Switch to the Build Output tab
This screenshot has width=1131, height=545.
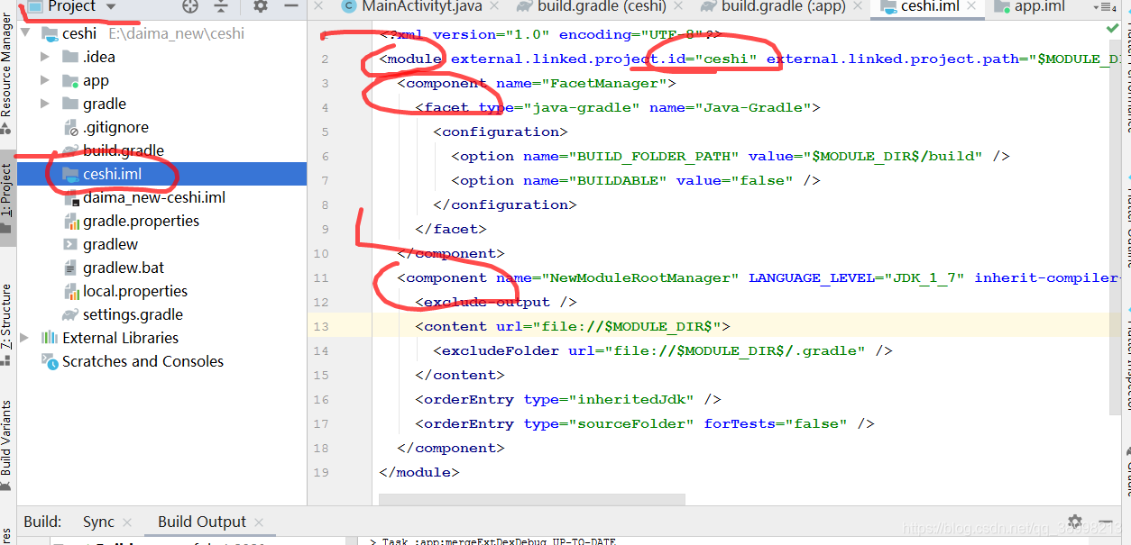point(202,522)
